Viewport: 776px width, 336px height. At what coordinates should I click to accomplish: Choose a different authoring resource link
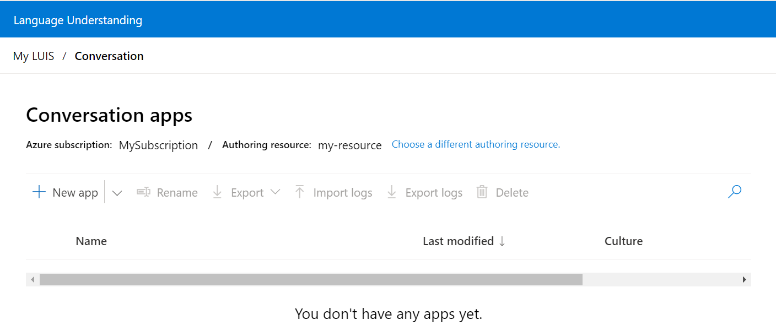pyautogui.click(x=476, y=144)
